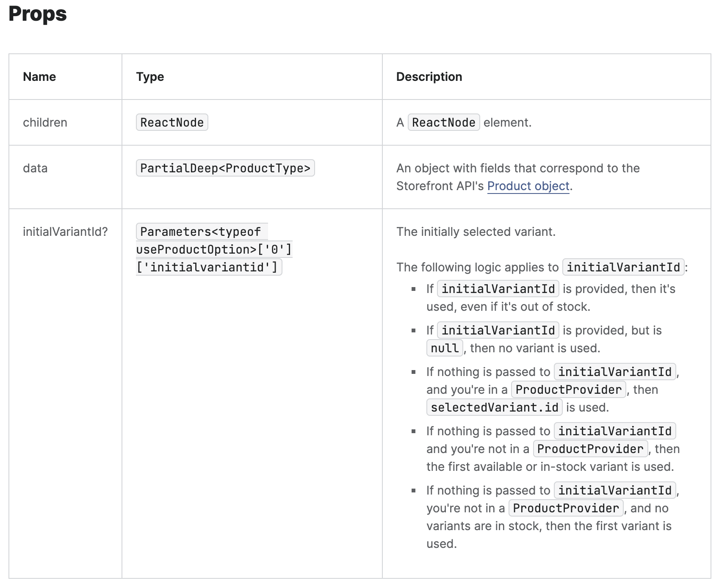
Task: Select the data prop name cell
Action: 35,168
